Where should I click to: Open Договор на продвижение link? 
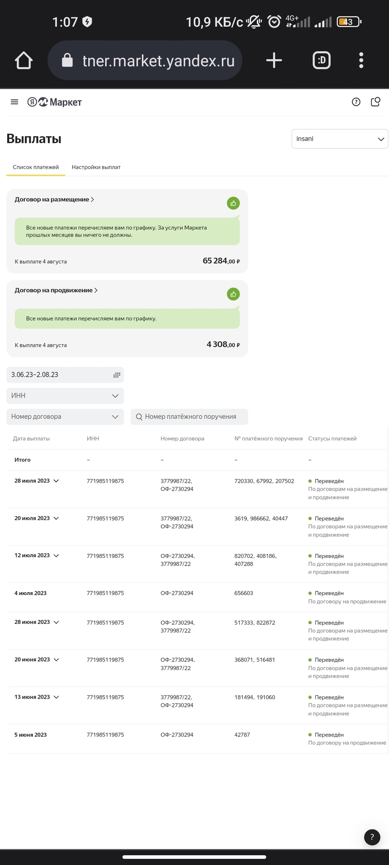click(x=56, y=290)
